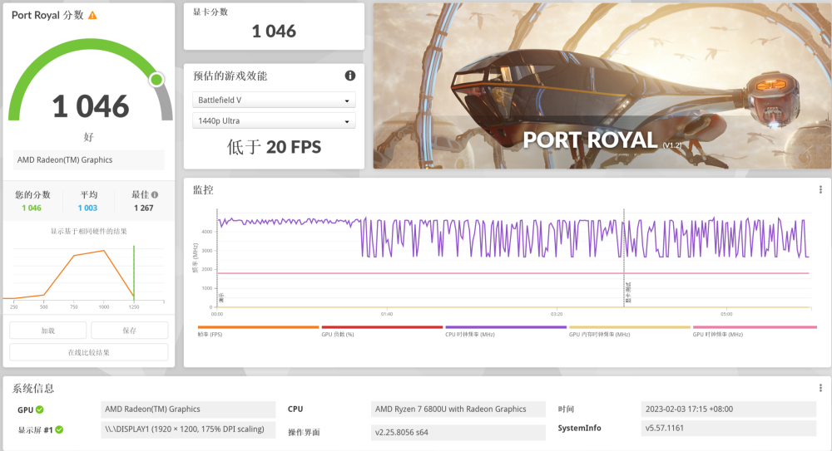Open the three-dot menu in 监控 panel
This screenshot has width=832, height=451.
(x=820, y=189)
